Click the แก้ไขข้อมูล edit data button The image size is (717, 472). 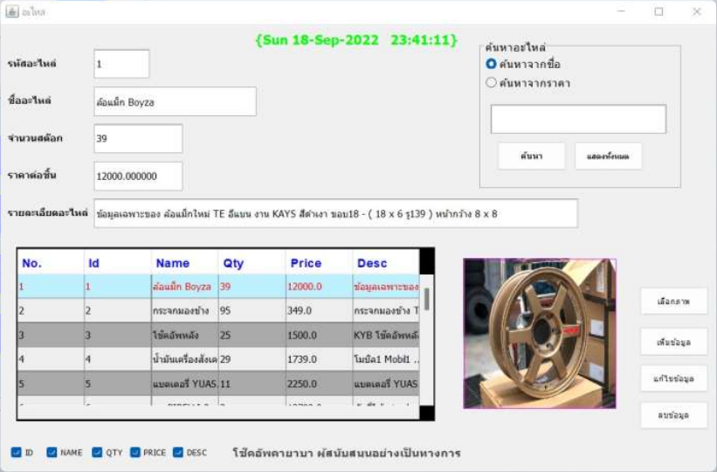point(673,378)
